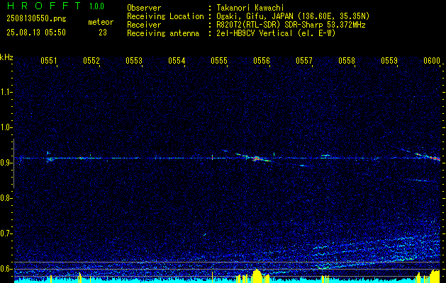Click the 0553 time marker

(134, 60)
